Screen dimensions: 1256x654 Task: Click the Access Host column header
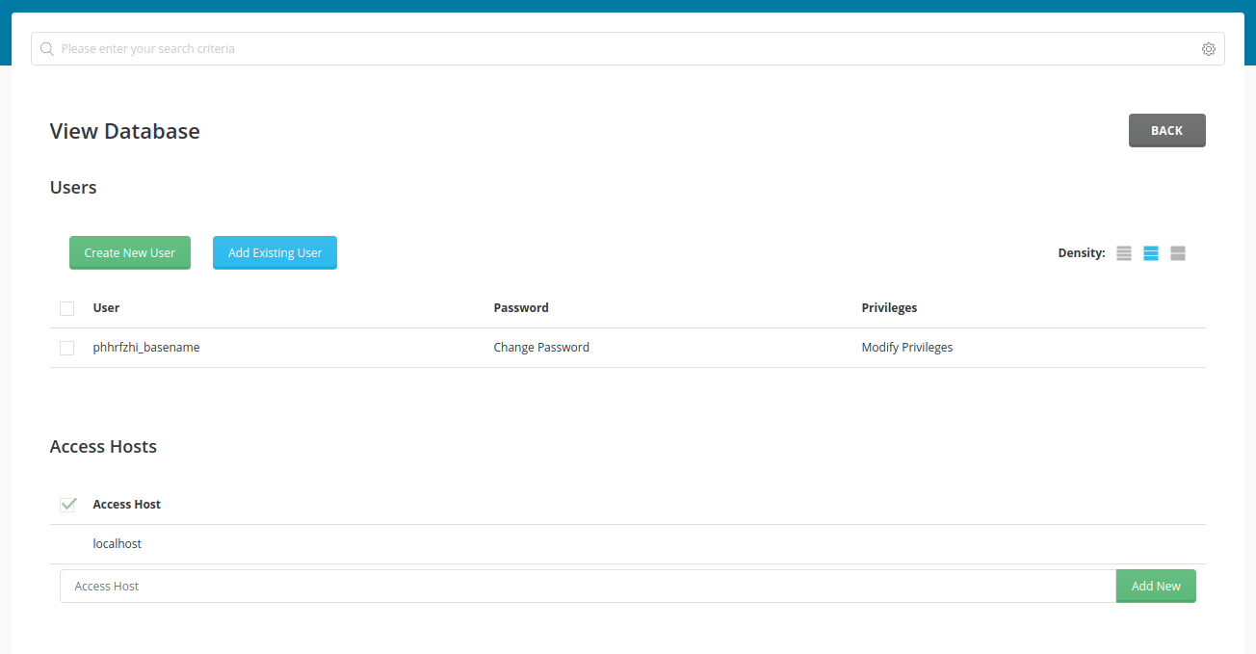[x=126, y=505]
